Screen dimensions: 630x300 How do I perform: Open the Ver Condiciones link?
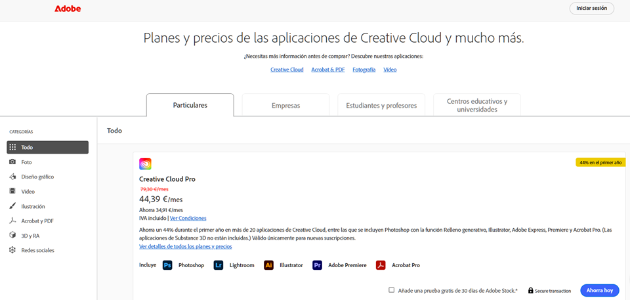[188, 218]
